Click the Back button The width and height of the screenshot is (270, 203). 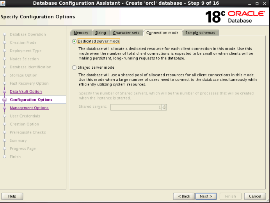tap(184, 196)
